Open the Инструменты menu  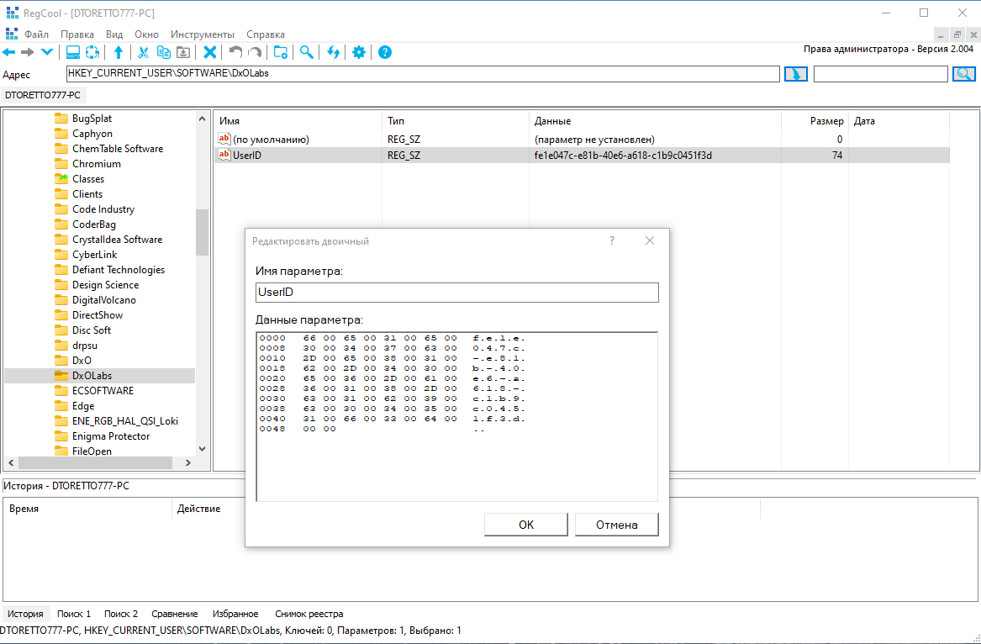coord(202,34)
